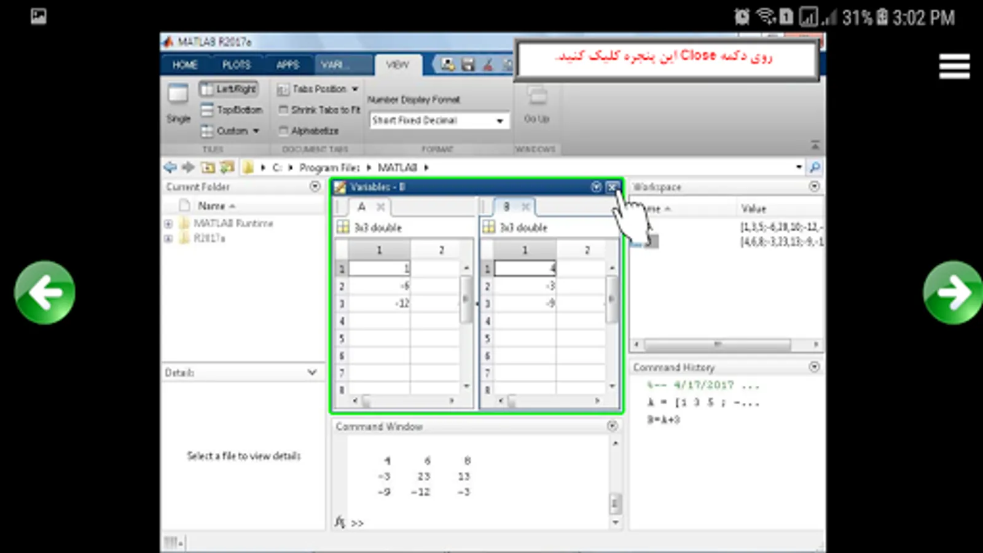Open the Tabs Position dropdown

[x=318, y=89]
